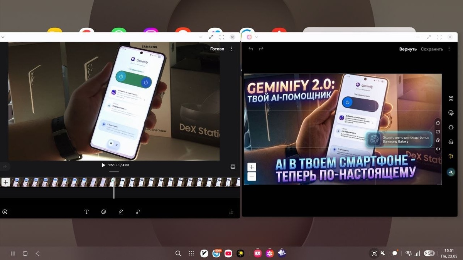Image resolution: width=463 pixels, height=260 pixels.
Task: Select the Text tool in the video editor
Action: (x=86, y=211)
